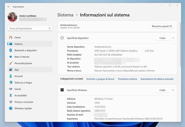Collapse the Specifiche dispositivo section chevron
The height and width of the screenshot is (127, 185).
click(173, 38)
